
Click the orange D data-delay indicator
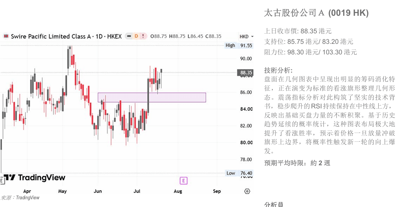tap(136, 36)
